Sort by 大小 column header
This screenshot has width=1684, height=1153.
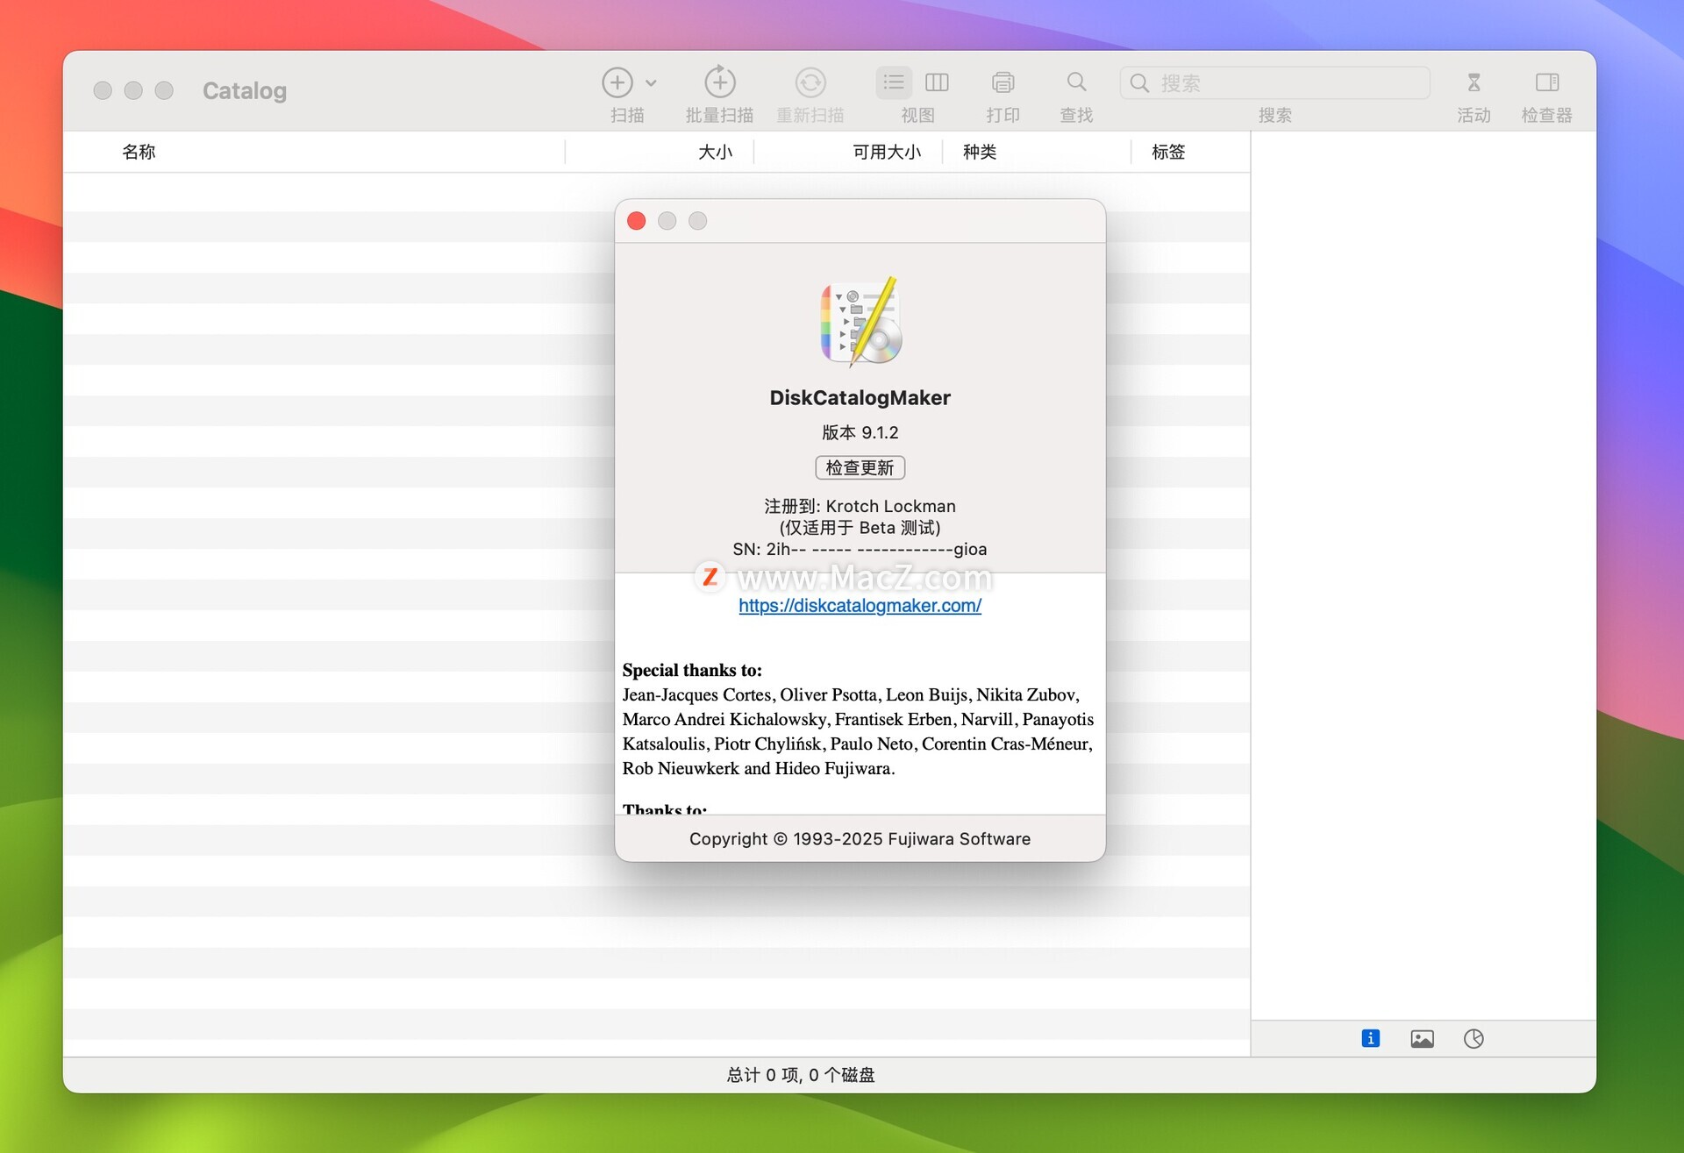click(x=715, y=152)
